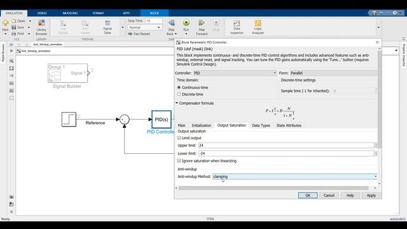Image resolution: width=407 pixels, height=229 pixels.
Task: Expand the toolstrip review results gallery arrow
Action: tap(378, 27)
